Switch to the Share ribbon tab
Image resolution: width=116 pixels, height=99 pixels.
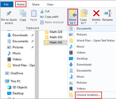pos(36,4)
